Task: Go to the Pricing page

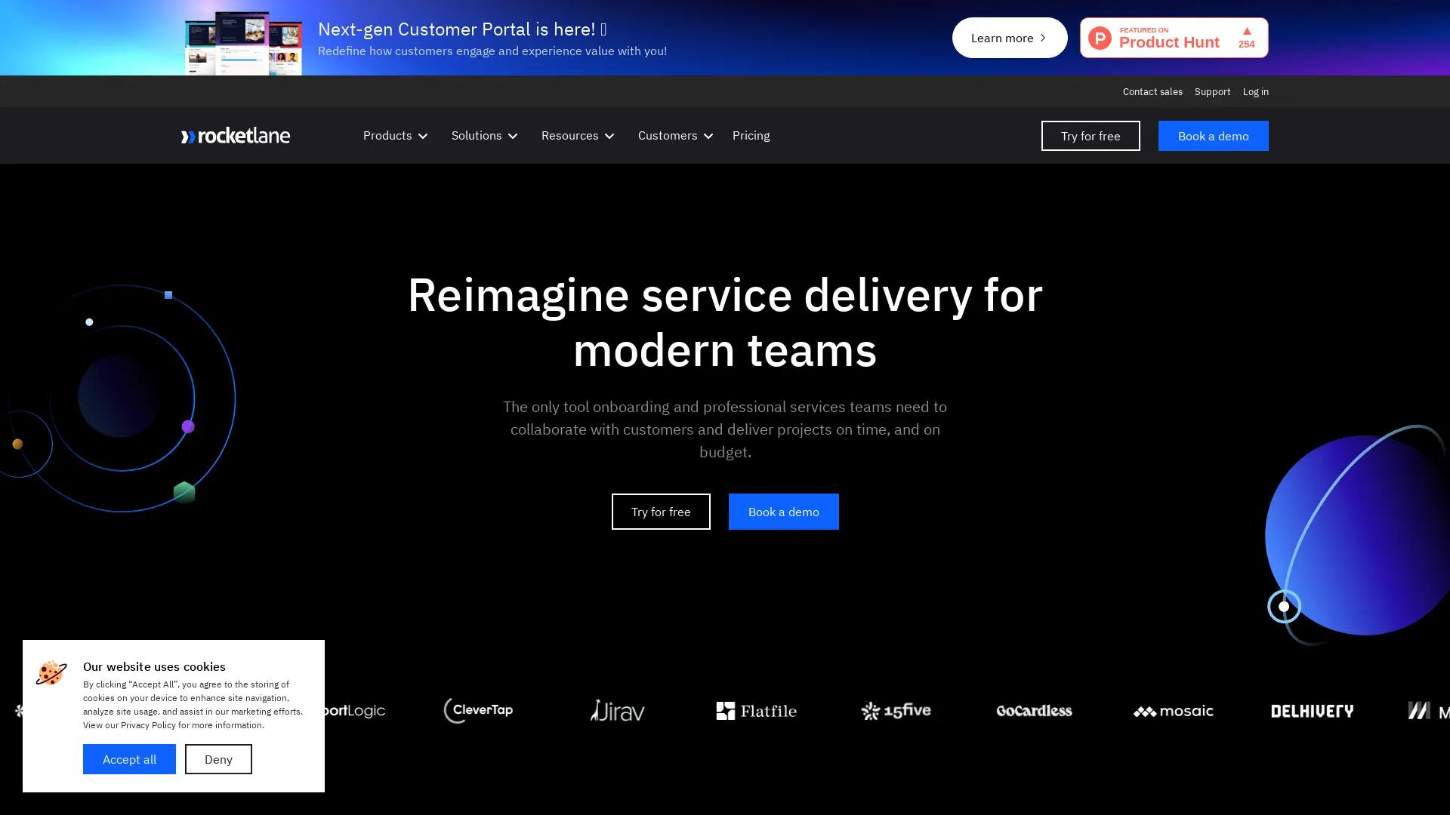Action: (751, 136)
